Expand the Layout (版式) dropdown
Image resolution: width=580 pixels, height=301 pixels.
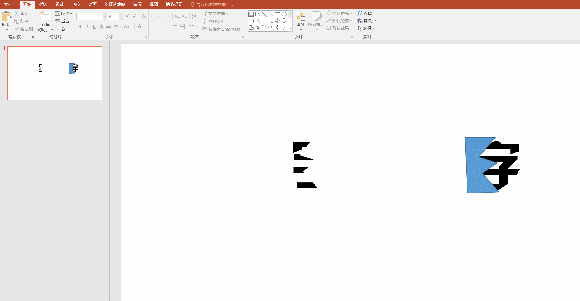[63, 14]
